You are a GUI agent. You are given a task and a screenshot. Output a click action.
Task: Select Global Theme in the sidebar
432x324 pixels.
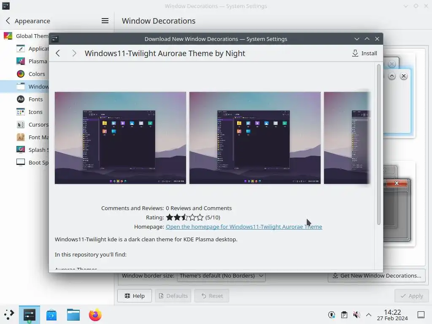(x=26, y=36)
